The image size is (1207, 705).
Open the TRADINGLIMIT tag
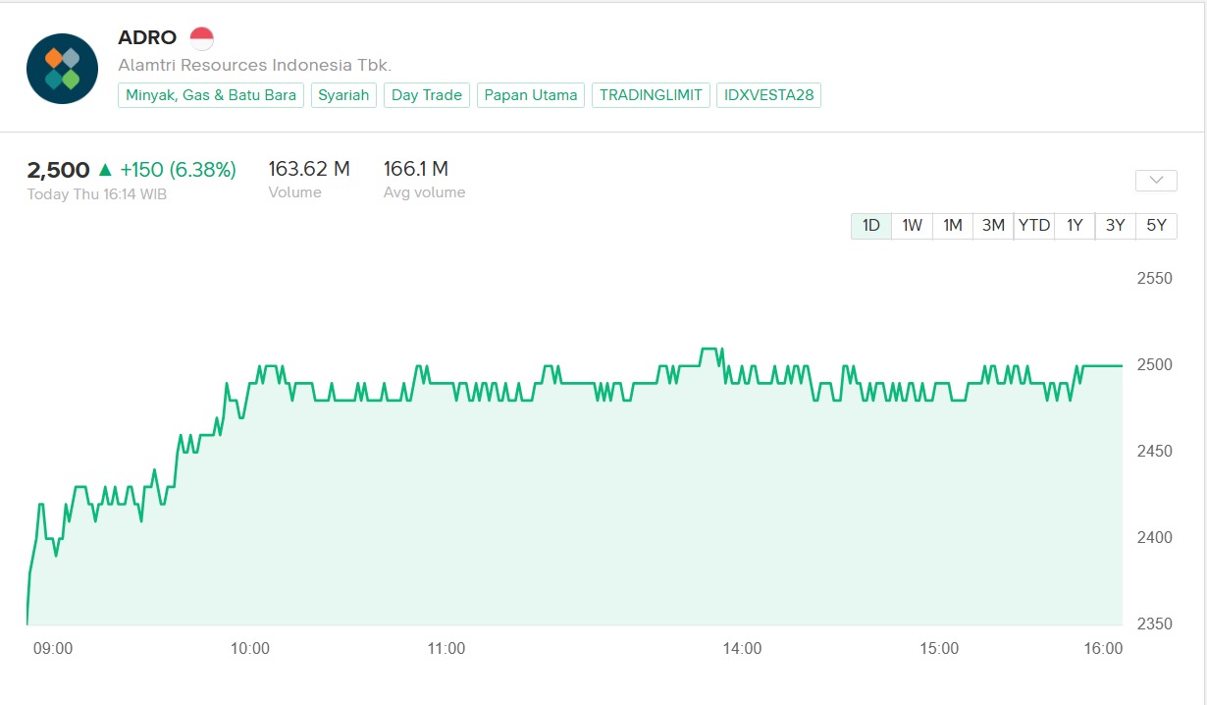pyautogui.click(x=651, y=95)
